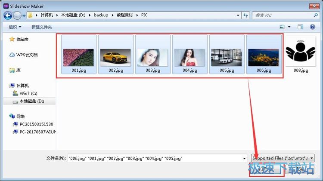
Task: Select 本地磁盘 (D:) in navigation tree
Action: (32, 101)
